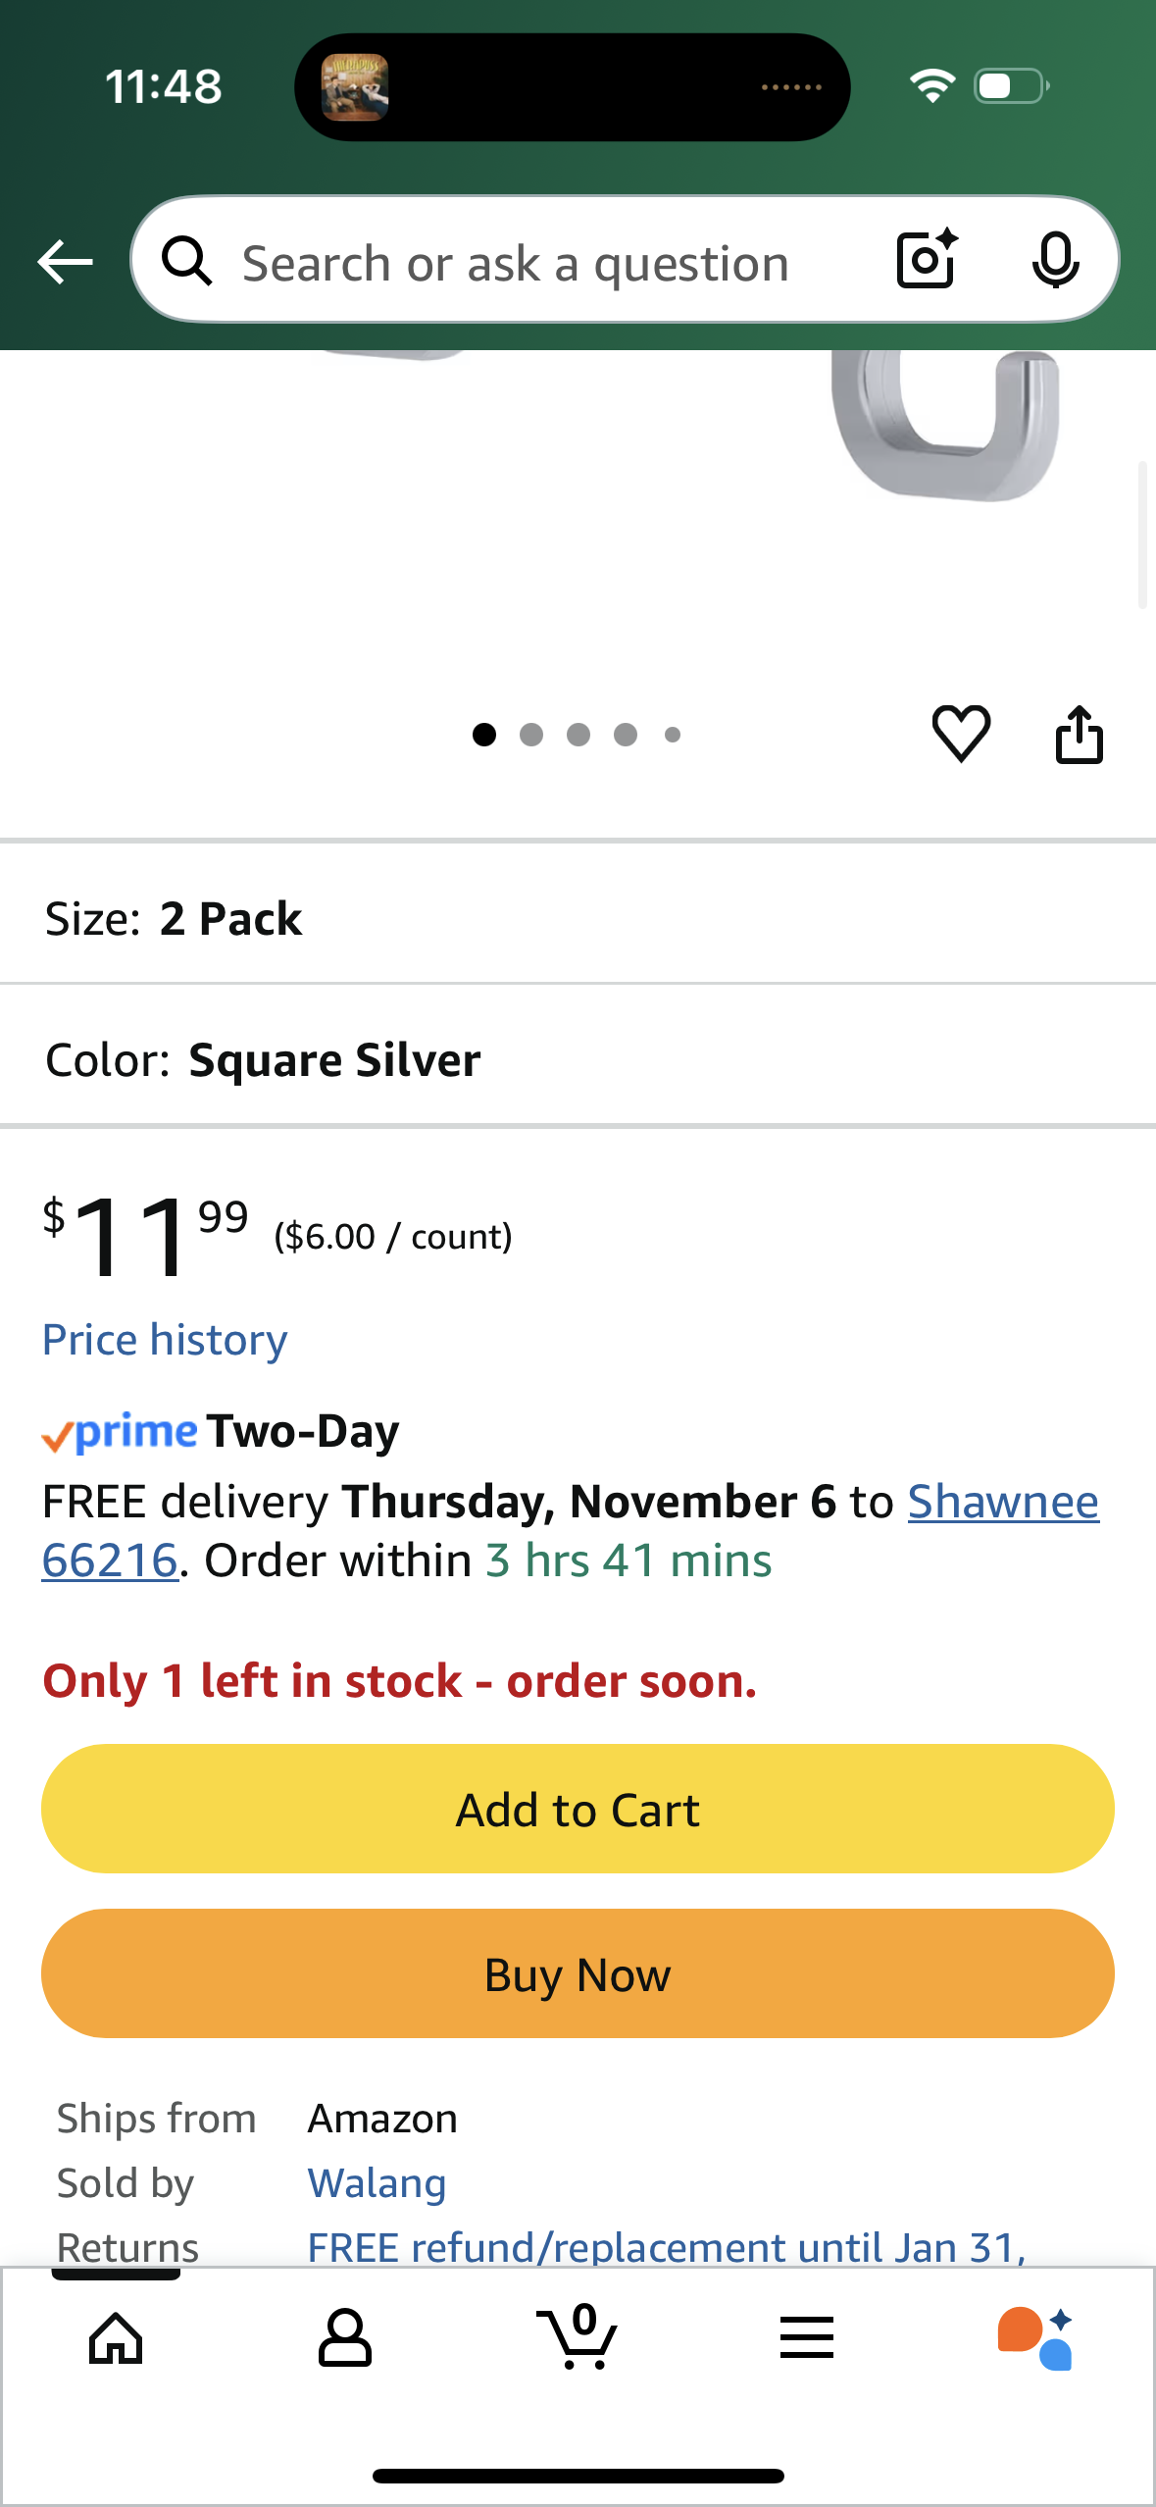Tap the back arrow to leave product page
The image size is (1156, 2507).
point(65,261)
